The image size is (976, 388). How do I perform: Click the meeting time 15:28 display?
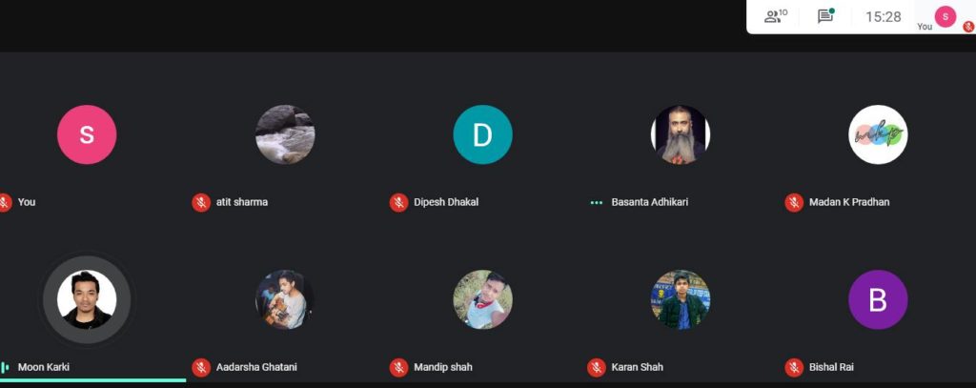click(x=883, y=17)
